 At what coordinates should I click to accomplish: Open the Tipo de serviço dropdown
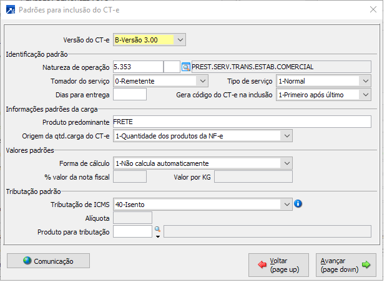coord(366,81)
